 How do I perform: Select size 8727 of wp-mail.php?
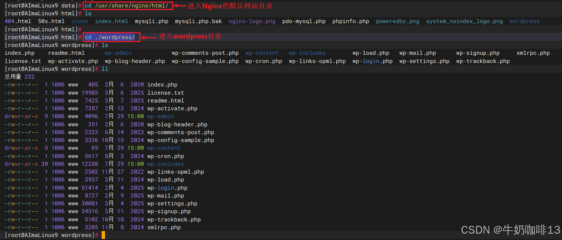click(91, 196)
